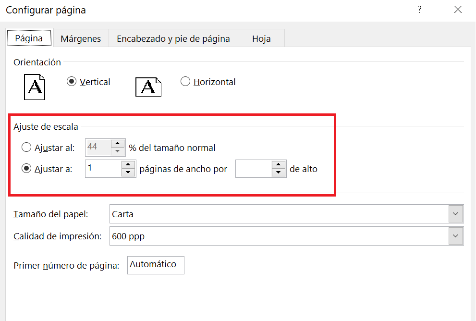The width and height of the screenshot is (476, 321).
Task: Open the Tamaño del papel dropdown
Action: (x=455, y=214)
